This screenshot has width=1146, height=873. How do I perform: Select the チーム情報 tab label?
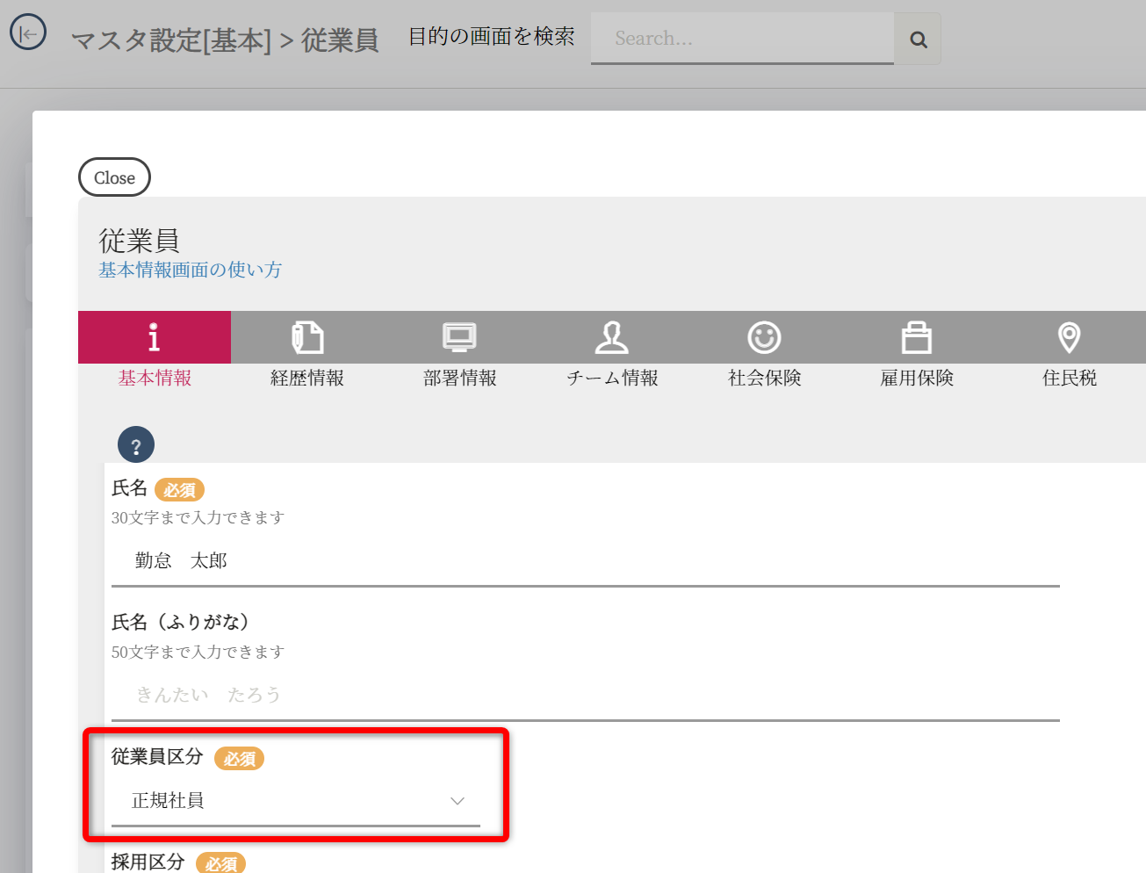point(612,379)
